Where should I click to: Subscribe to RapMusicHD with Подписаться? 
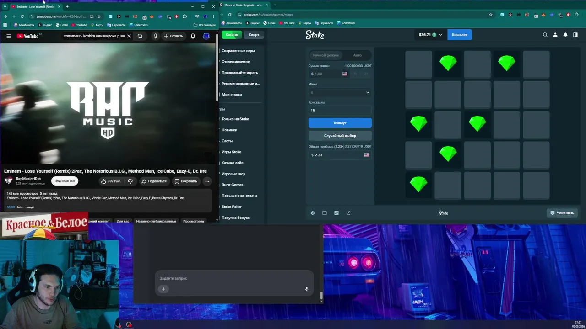click(x=65, y=181)
